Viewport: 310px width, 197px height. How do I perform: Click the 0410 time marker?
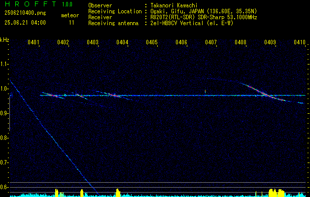pos(300,42)
